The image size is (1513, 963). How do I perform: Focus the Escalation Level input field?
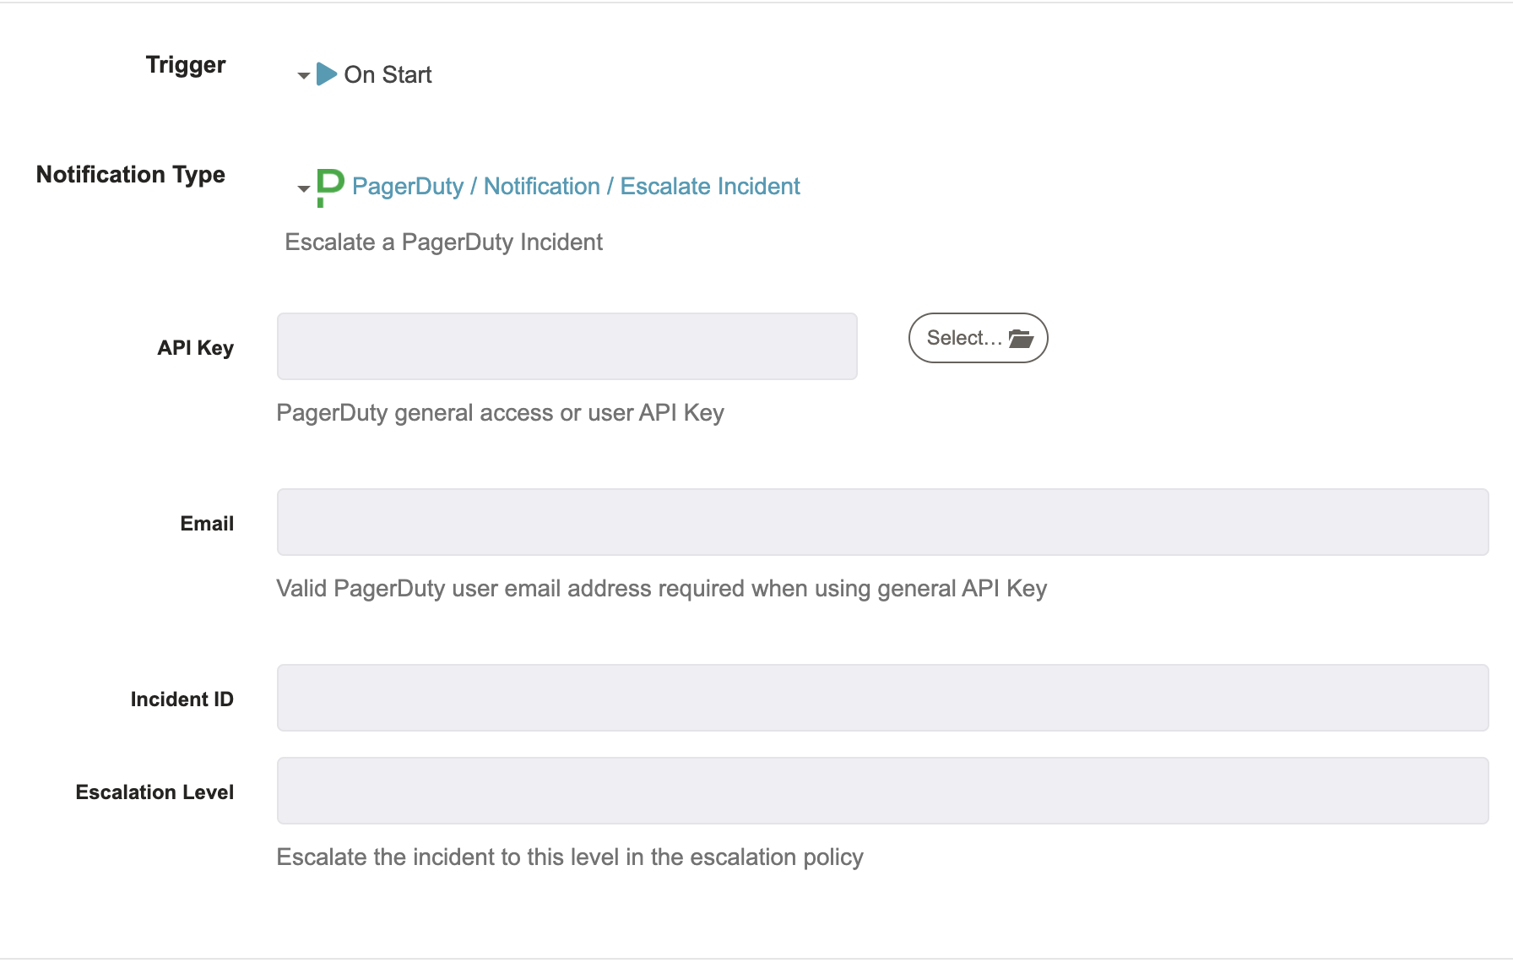(x=882, y=791)
